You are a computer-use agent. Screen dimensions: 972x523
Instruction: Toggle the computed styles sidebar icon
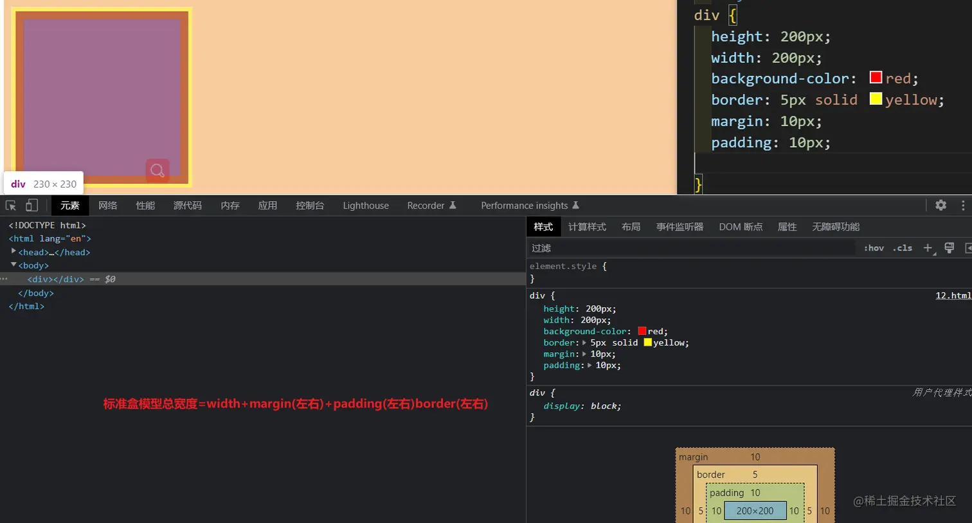click(x=968, y=248)
